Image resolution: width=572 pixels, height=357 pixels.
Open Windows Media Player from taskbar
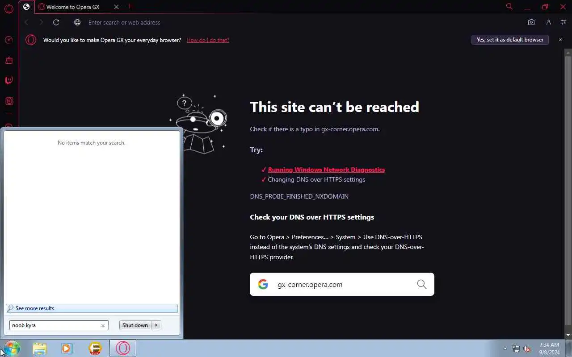[x=67, y=348]
